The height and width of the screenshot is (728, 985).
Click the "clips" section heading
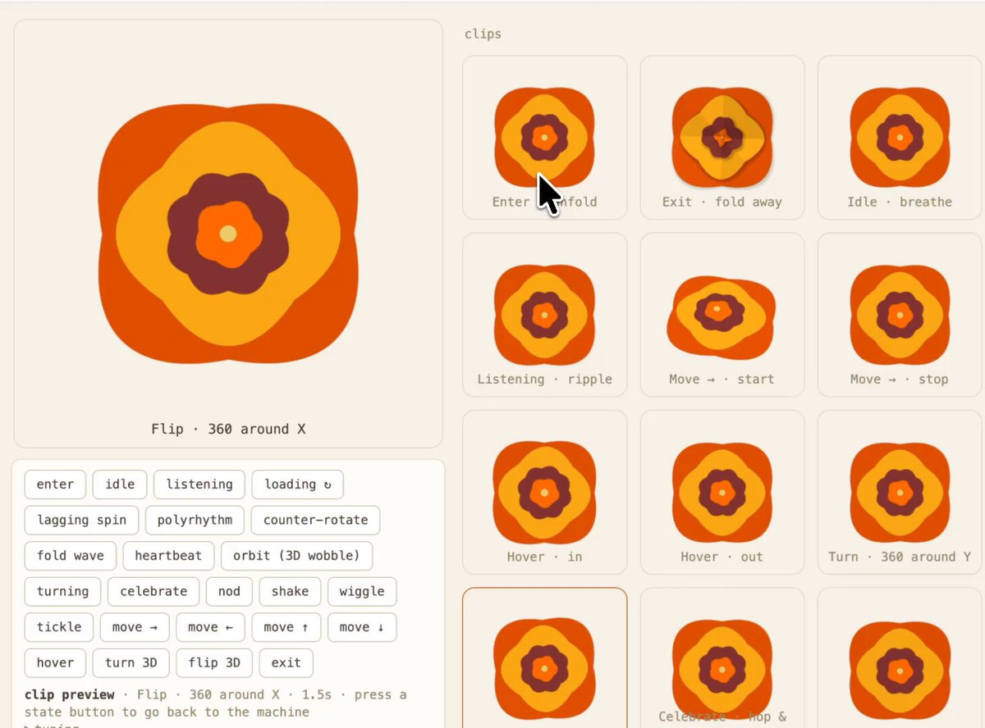coord(483,34)
